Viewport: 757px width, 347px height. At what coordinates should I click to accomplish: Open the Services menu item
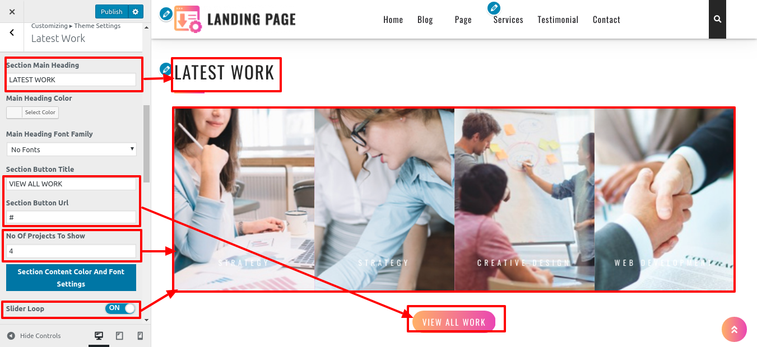click(x=508, y=20)
